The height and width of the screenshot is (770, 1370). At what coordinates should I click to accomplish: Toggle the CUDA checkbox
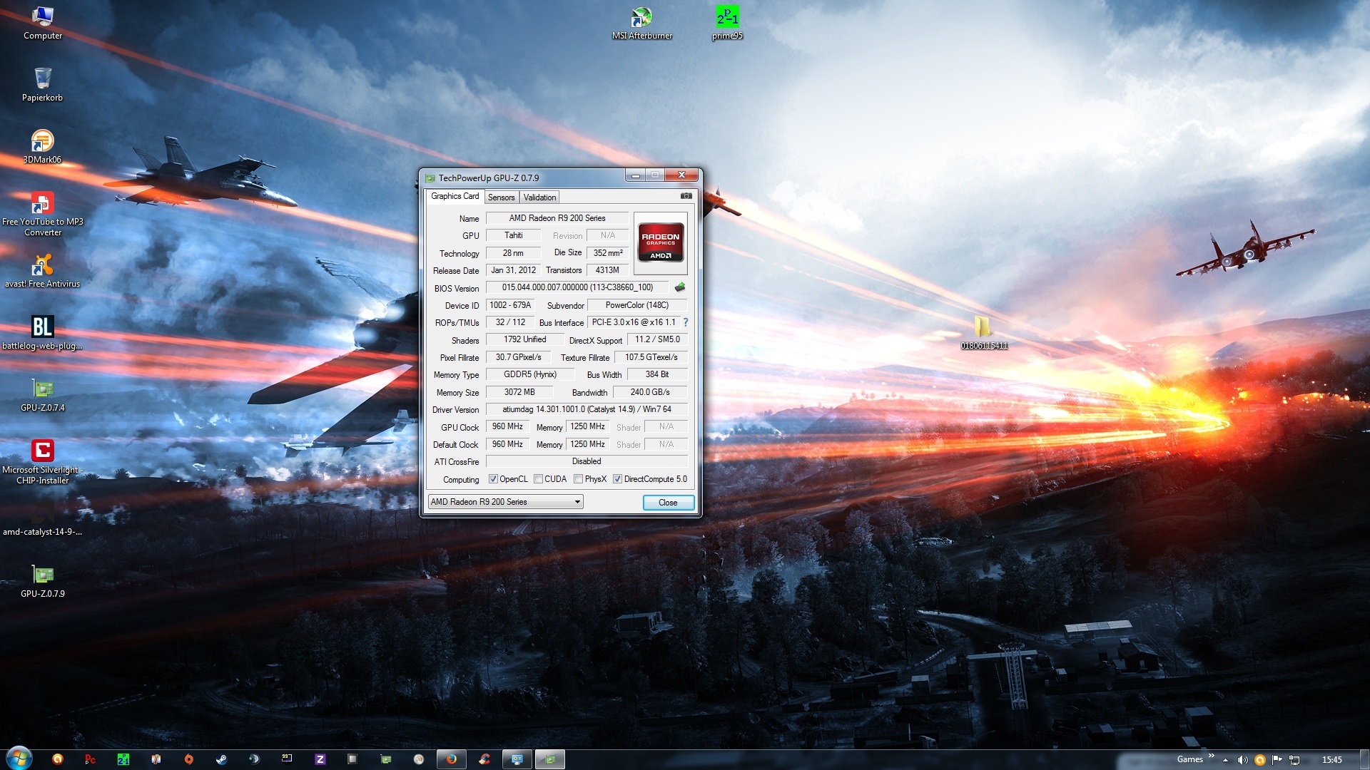tap(539, 479)
